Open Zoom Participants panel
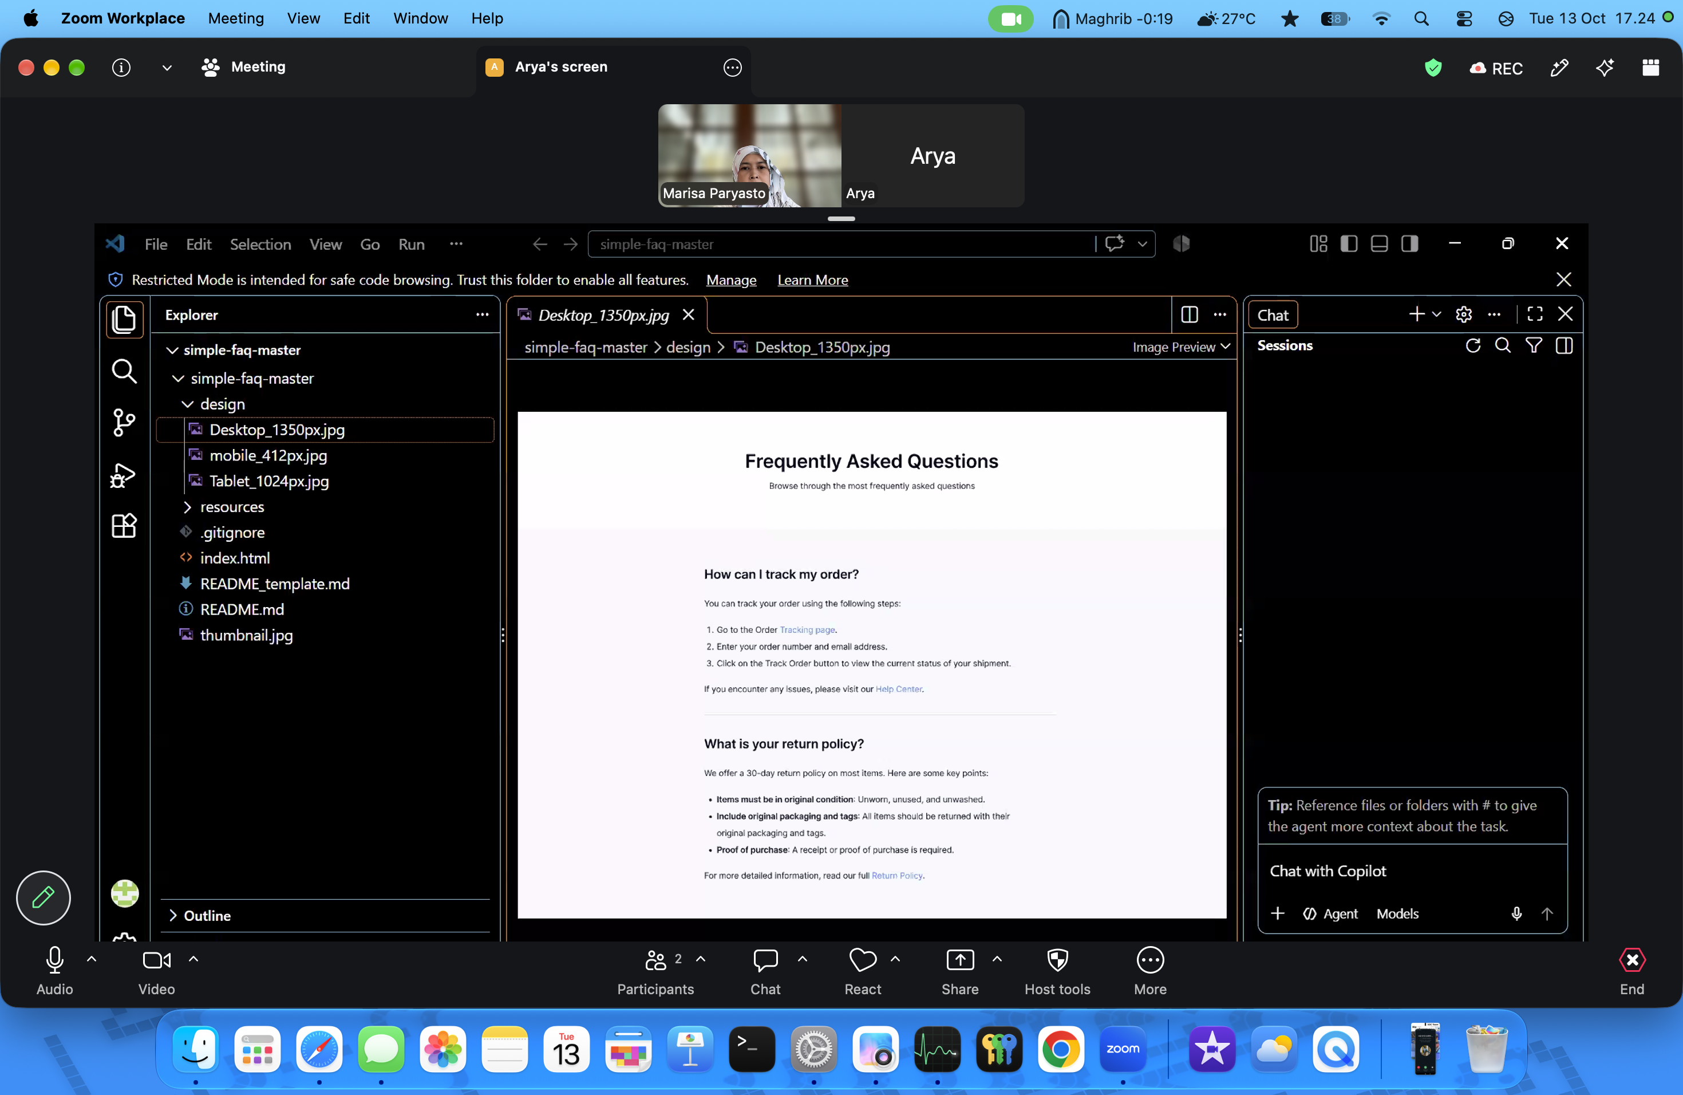 [655, 971]
